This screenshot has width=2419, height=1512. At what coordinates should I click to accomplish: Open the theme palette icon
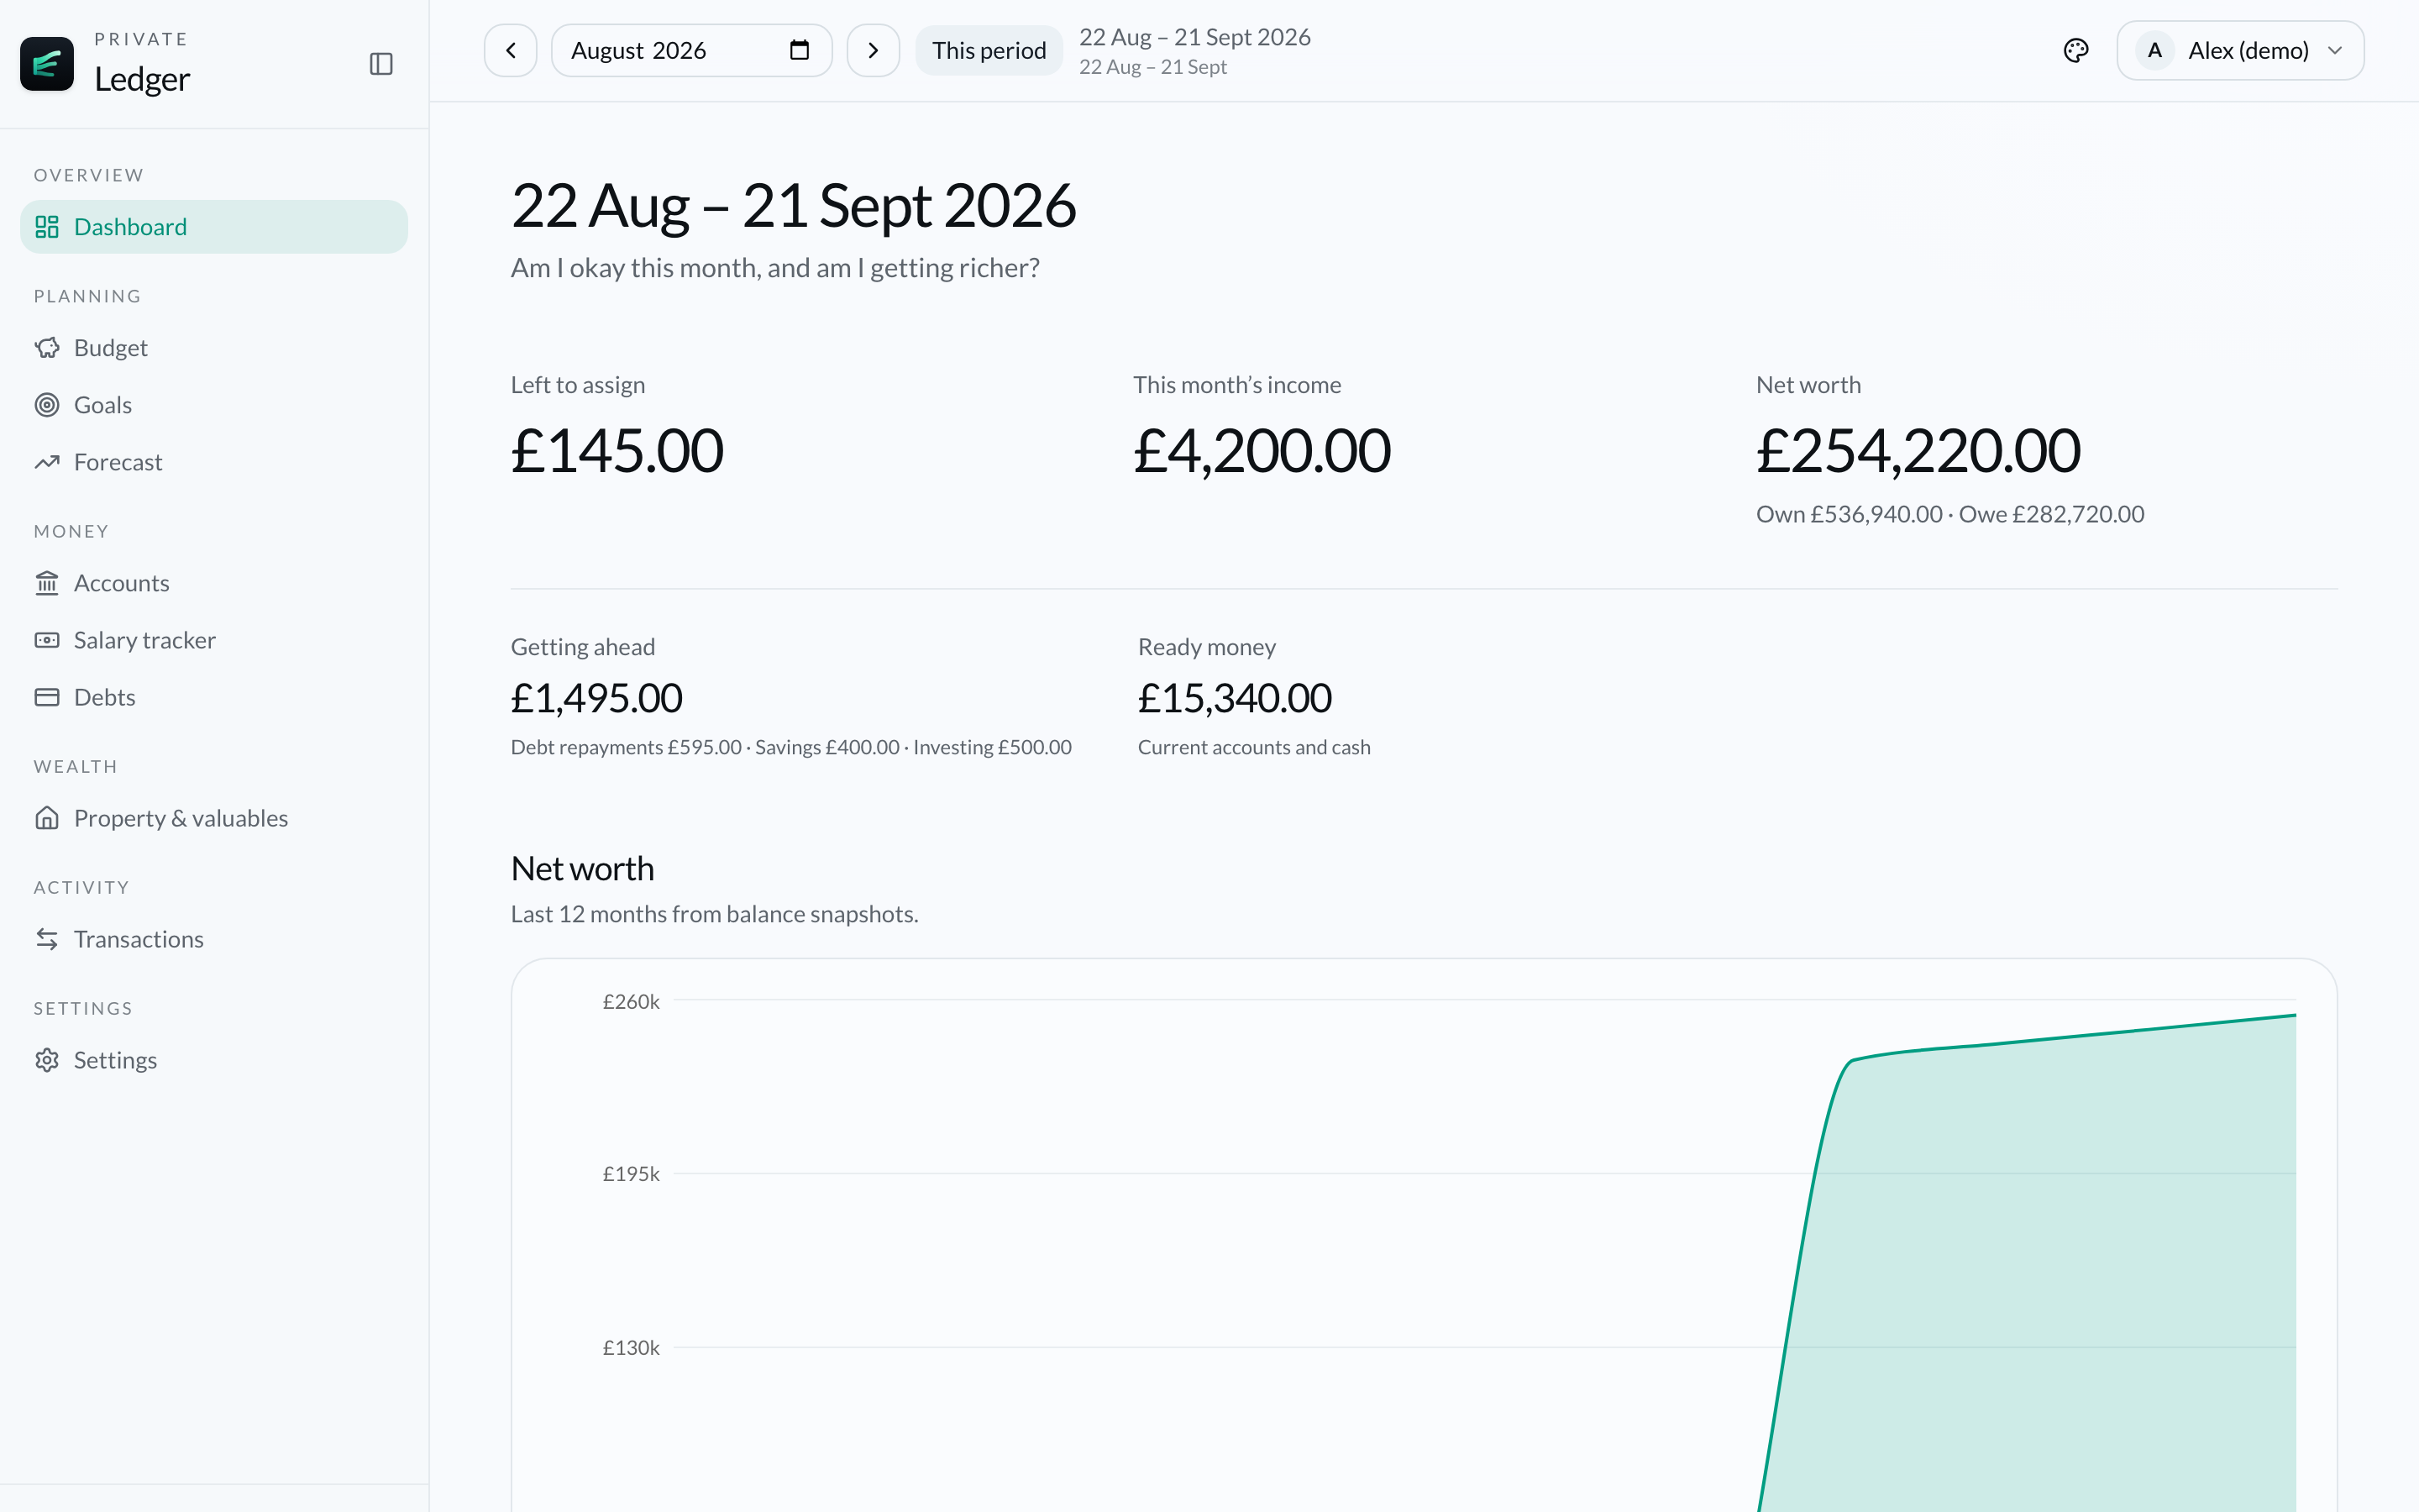coord(2075,50)
